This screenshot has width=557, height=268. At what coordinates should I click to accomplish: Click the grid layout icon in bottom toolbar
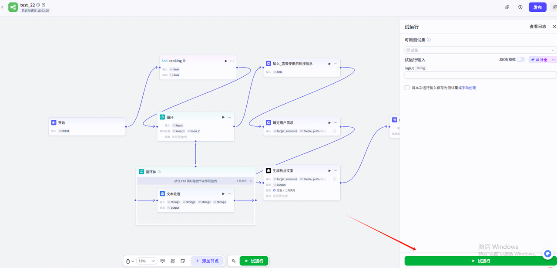click(173, 261)
